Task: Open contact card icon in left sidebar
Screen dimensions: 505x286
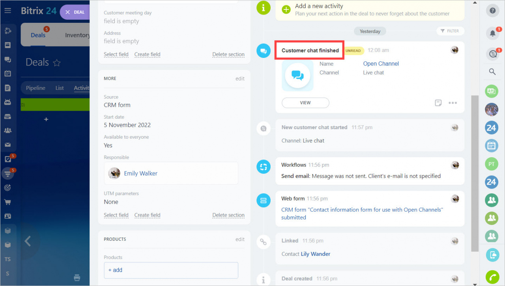Action: click(7, 216)
